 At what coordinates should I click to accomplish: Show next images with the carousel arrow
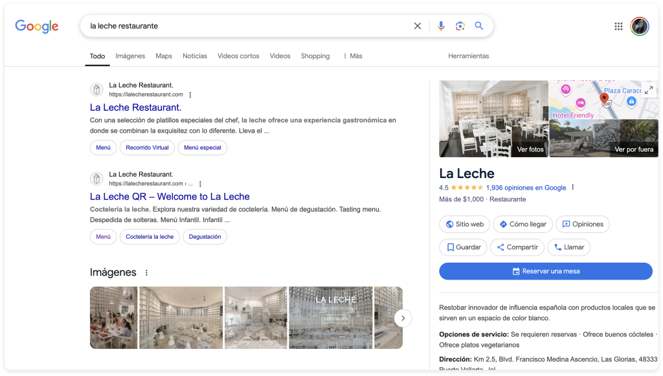tap(403, 318)
